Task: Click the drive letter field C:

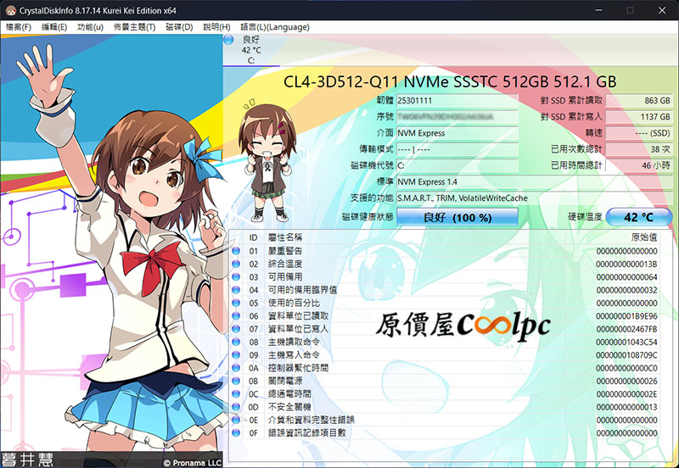Action: (x=457, y=165)
